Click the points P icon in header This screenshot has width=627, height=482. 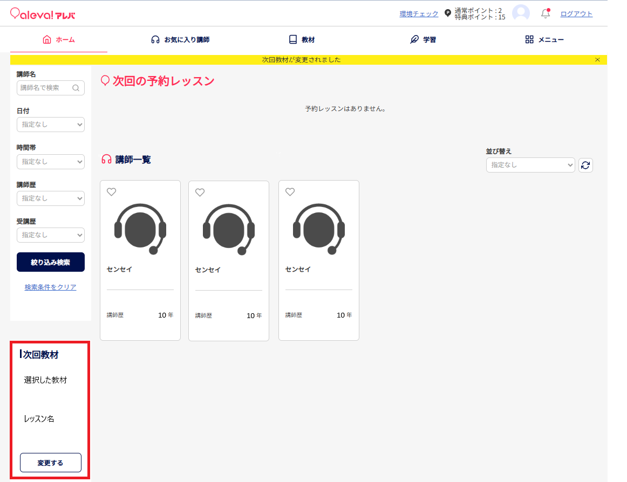[447, 13]
